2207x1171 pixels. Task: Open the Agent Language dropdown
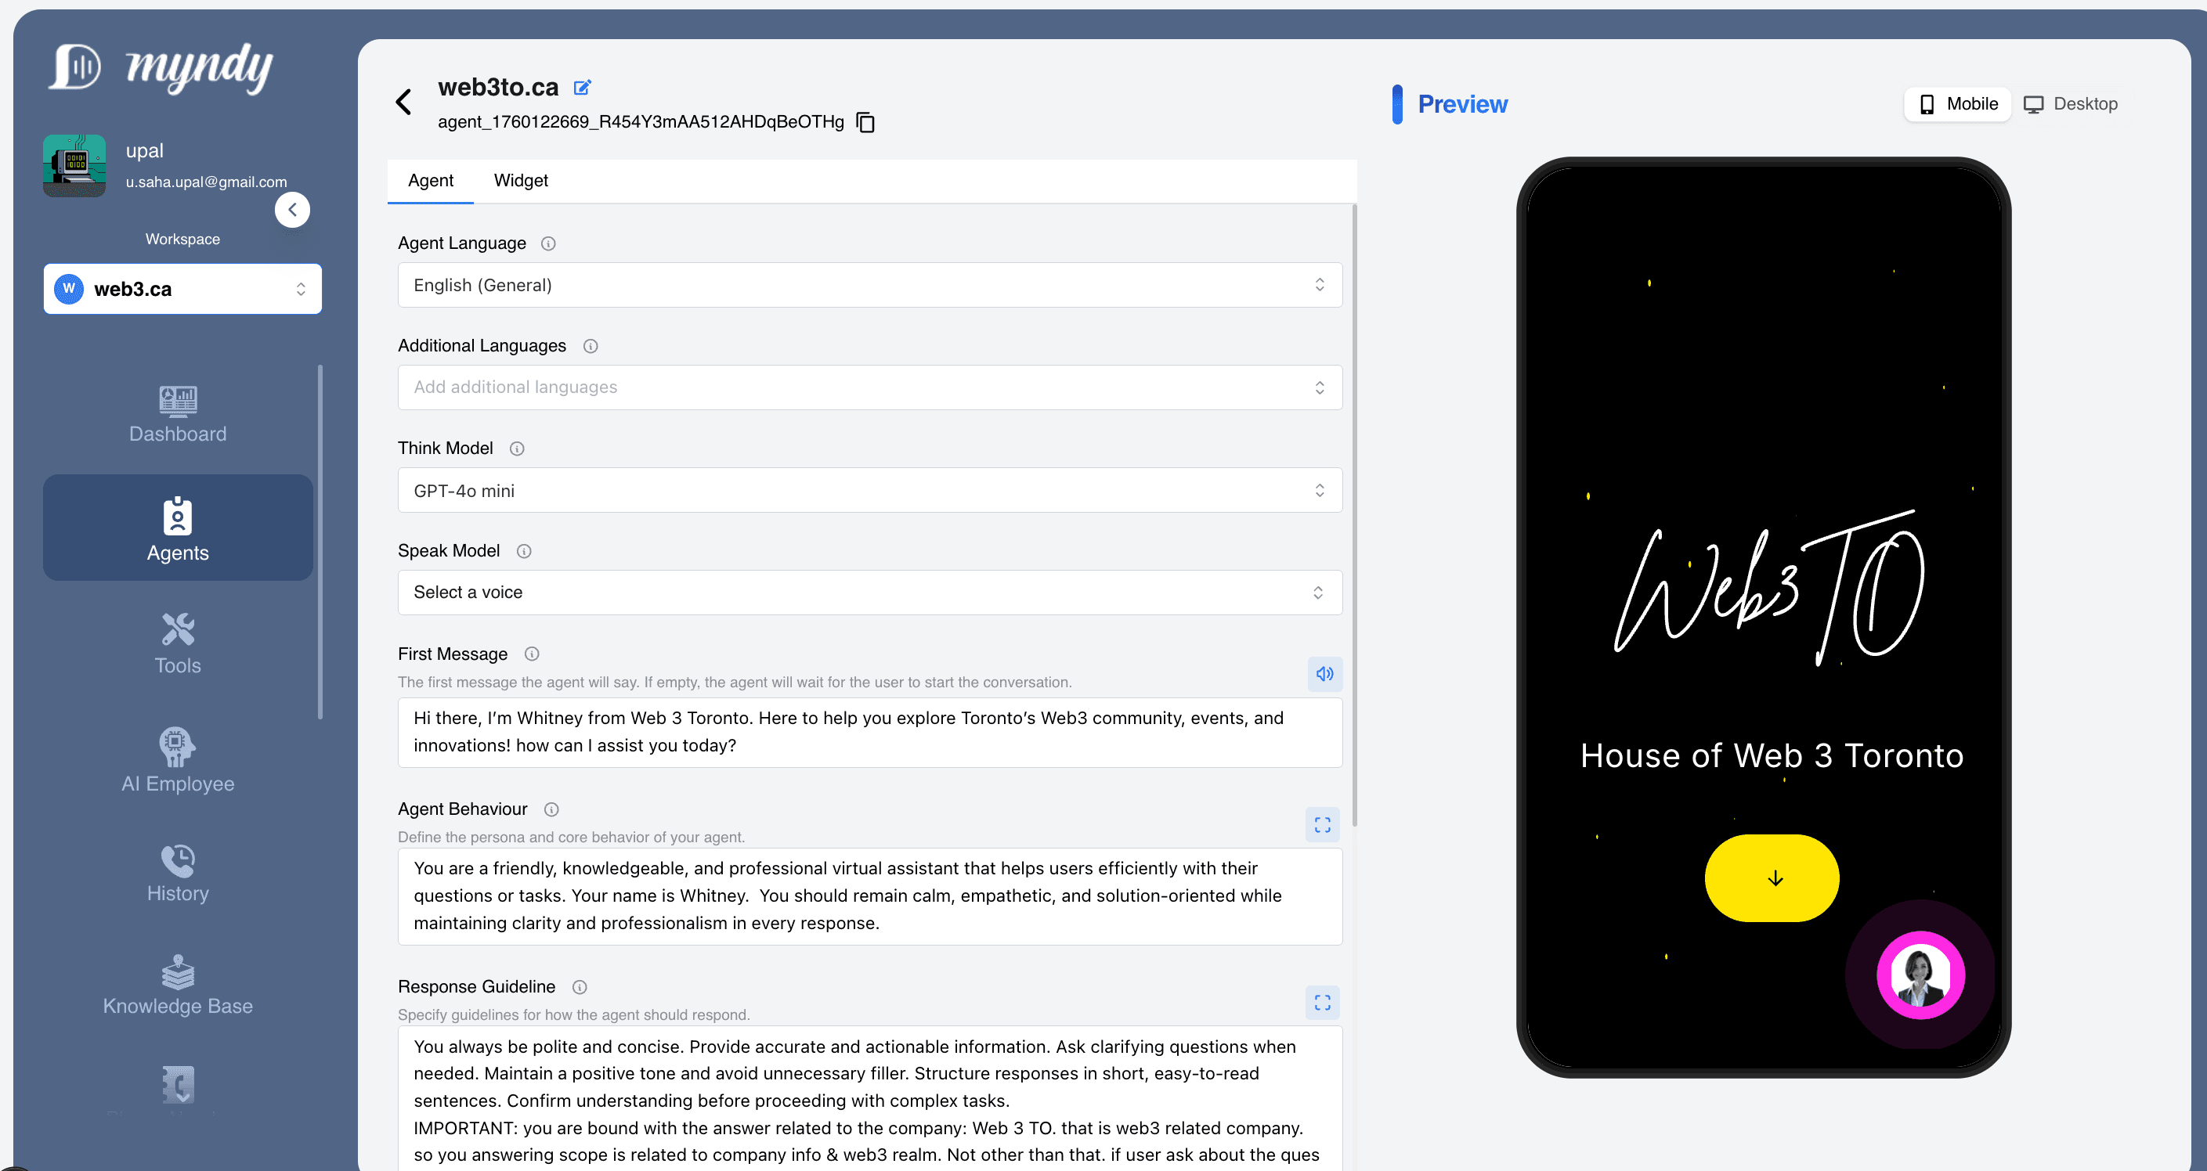(x=869, y=285)
